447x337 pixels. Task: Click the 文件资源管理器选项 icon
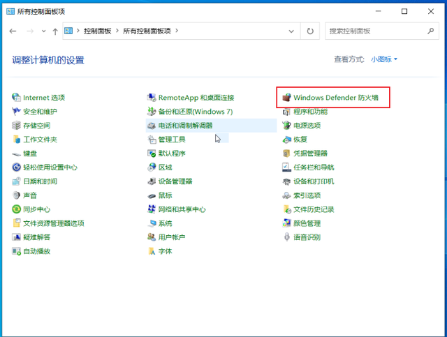[16, 223]
